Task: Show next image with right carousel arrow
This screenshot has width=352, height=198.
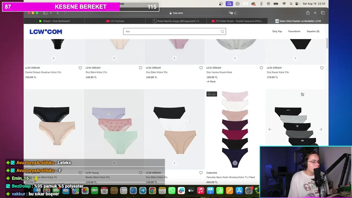Action: point(321,129)
